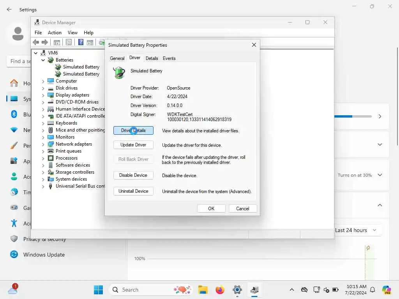
Task: Close the Simulated Battery Properties dialog
Action: (x=254, y=45)
